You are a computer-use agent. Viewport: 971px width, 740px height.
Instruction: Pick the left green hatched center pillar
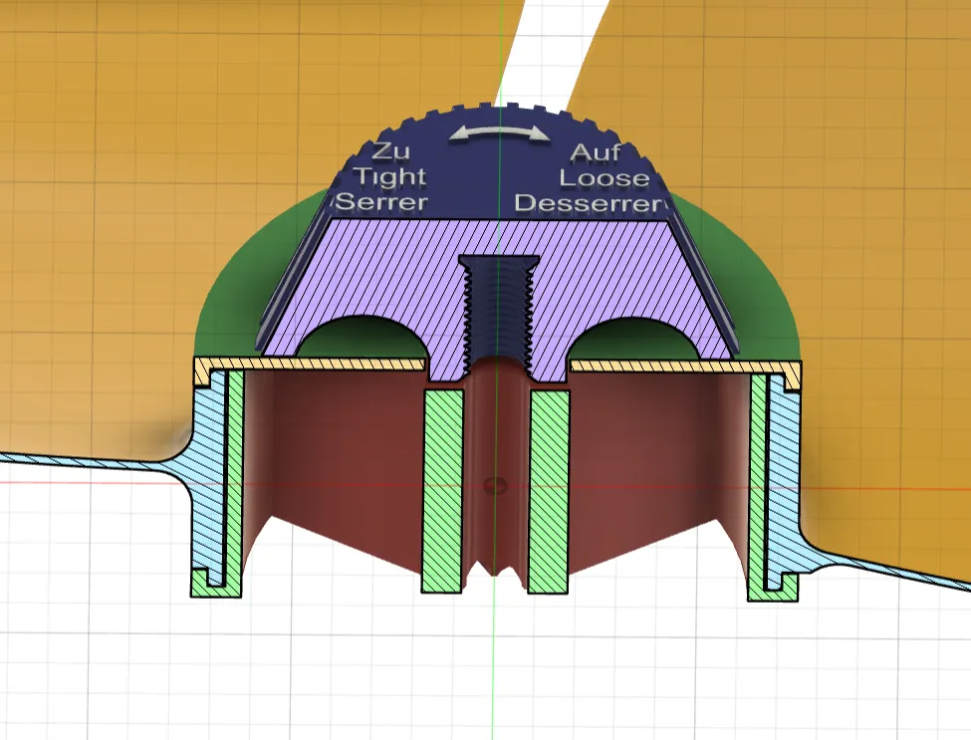pos(443,490)
